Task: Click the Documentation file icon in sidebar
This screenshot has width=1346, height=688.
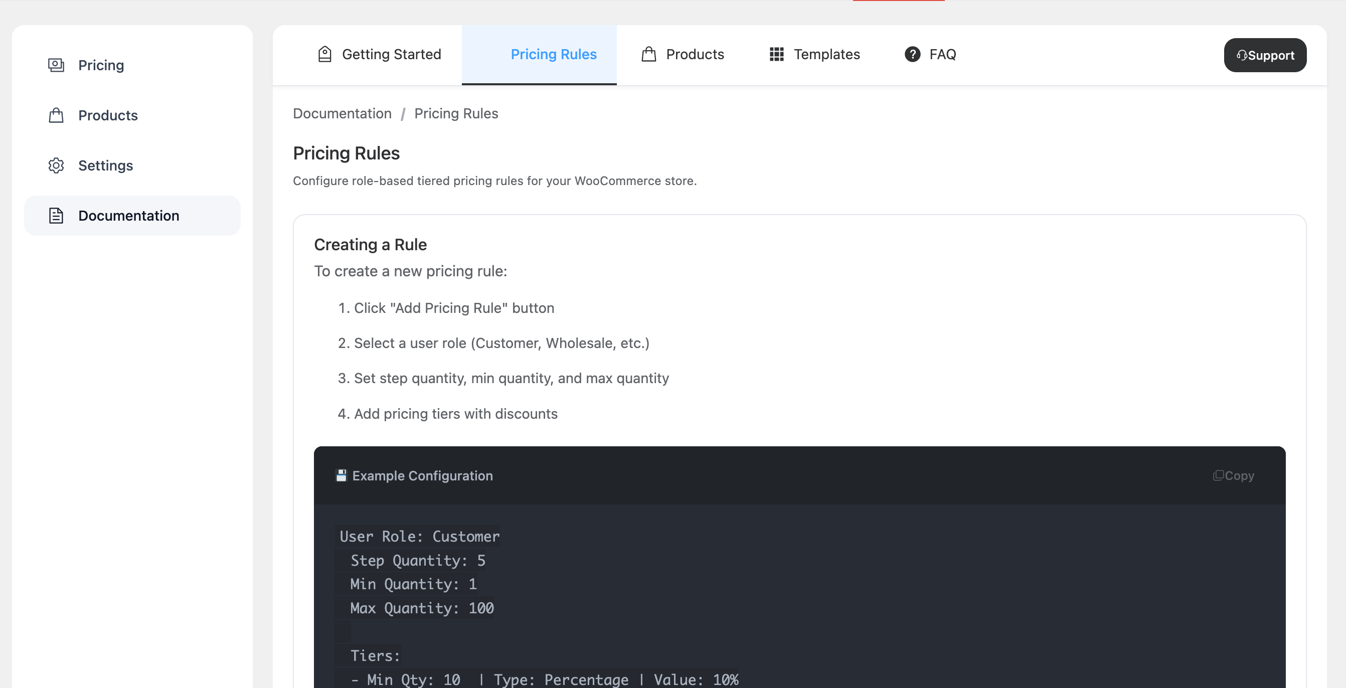Action: tap(56, 215)
